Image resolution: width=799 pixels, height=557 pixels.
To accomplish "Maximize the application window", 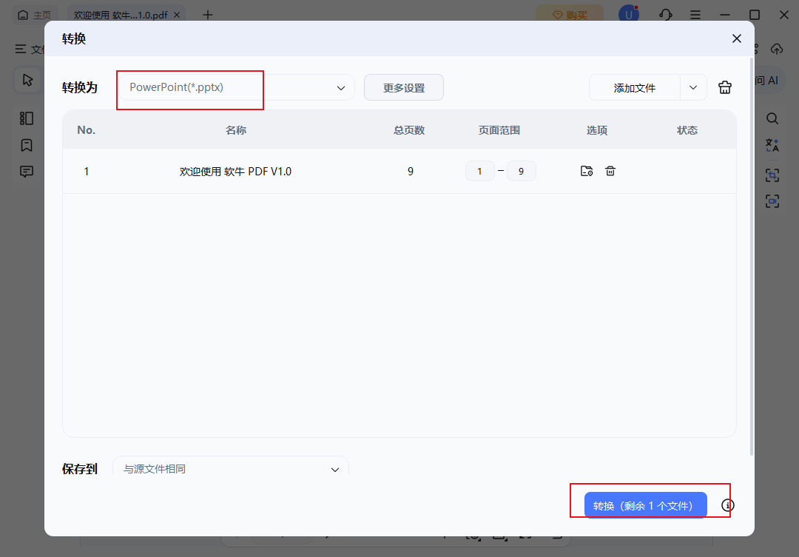I will [x=755, y=15].
